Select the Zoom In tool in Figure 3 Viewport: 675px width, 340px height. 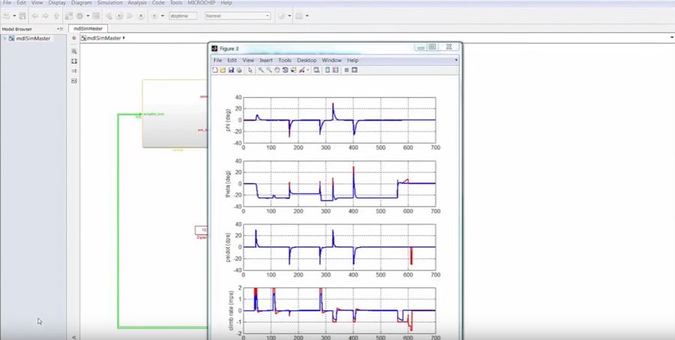coord(260,70)
